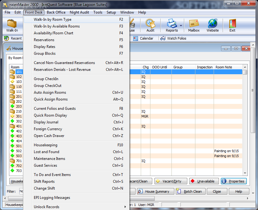Screen dimensions: 258x210
Task: Open the Edit menu
Action: [17, 12]
